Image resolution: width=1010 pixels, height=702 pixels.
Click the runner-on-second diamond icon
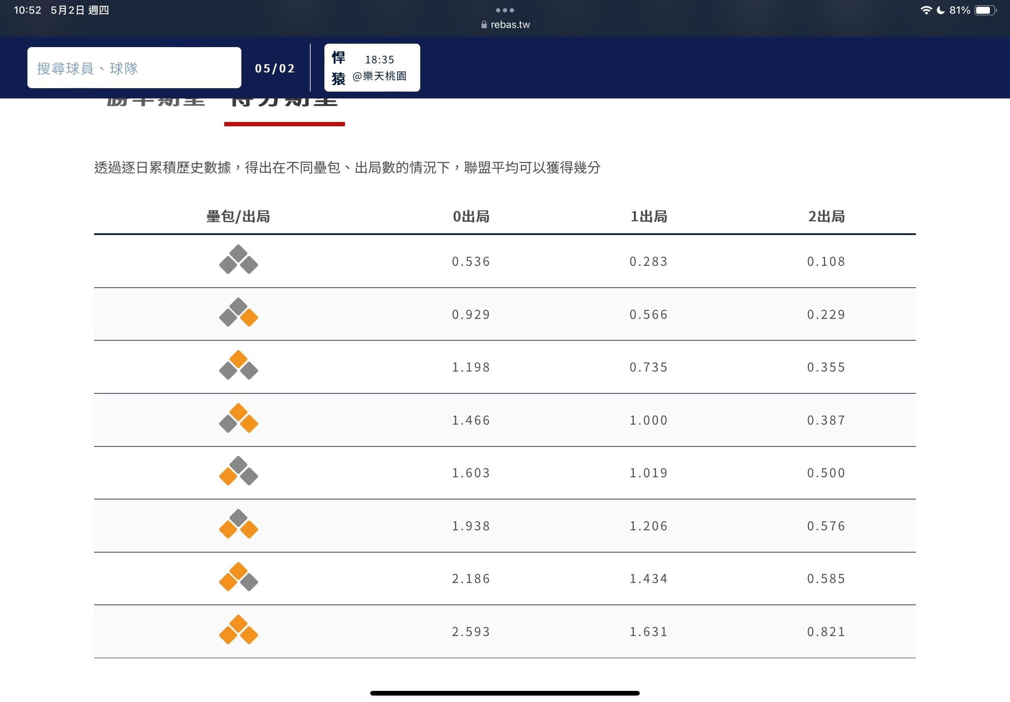[238, 365]
